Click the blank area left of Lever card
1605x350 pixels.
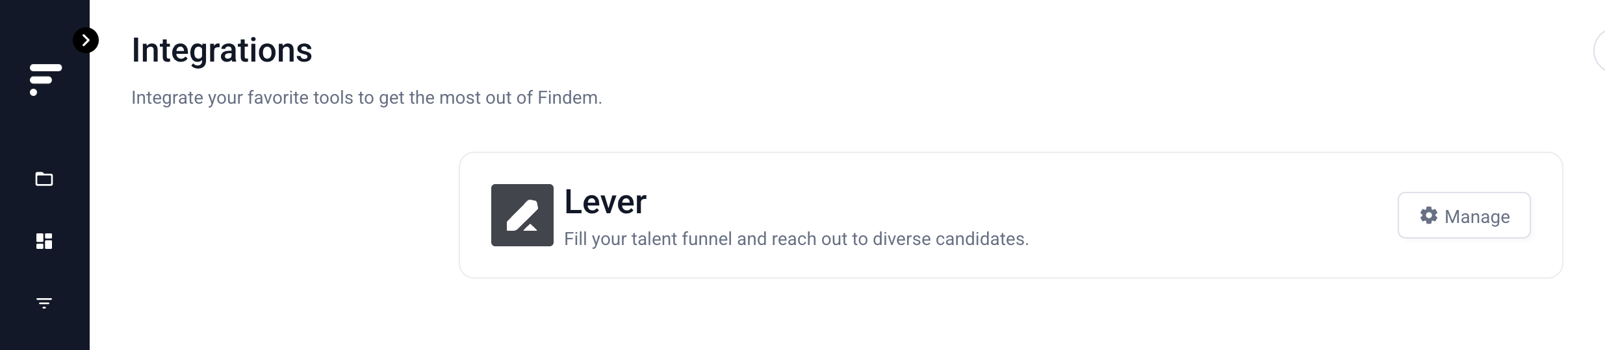point(273,215)
